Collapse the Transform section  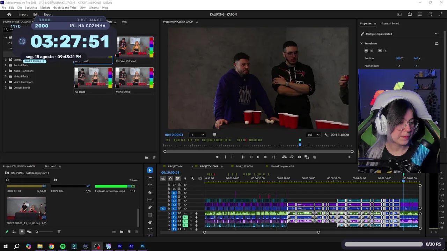361,43
